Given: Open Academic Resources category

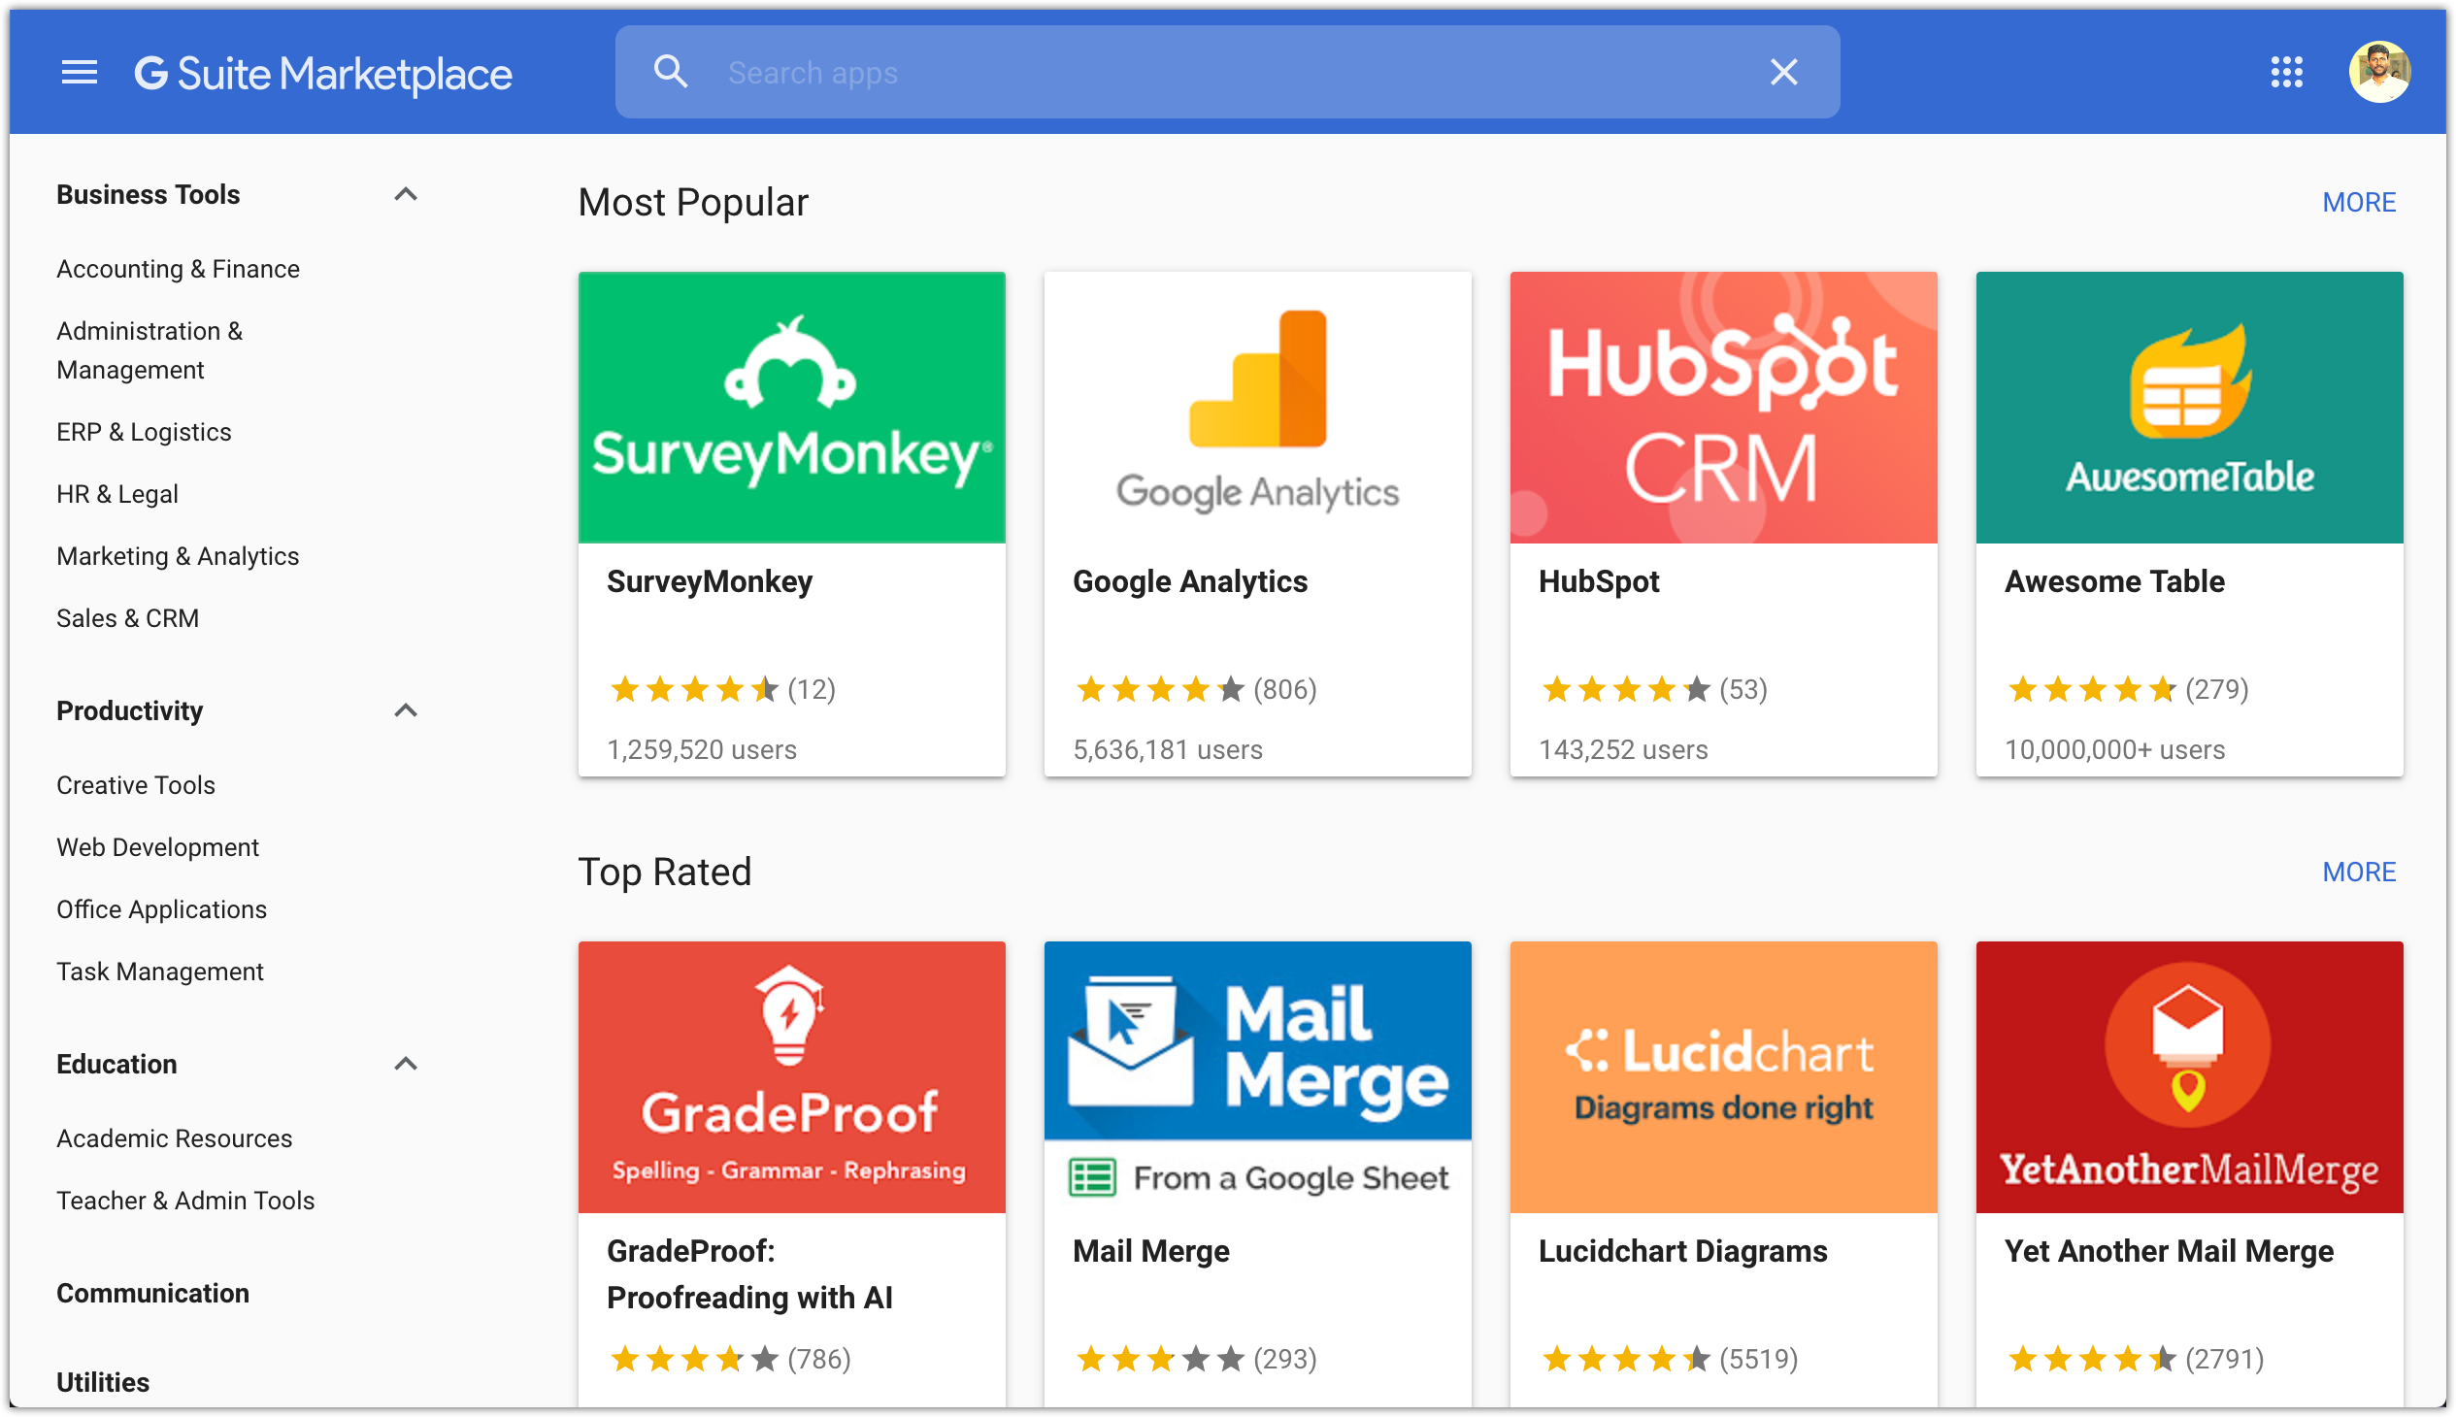Looking at the screenshot, I should [174, 1138].
